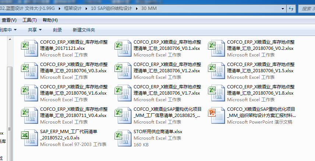Image resolution: width=315 pixels, height=161 pixels.
Task: Select Excel icon of STO所用供应商清单.xlsx
Action: tap(123, 138)
